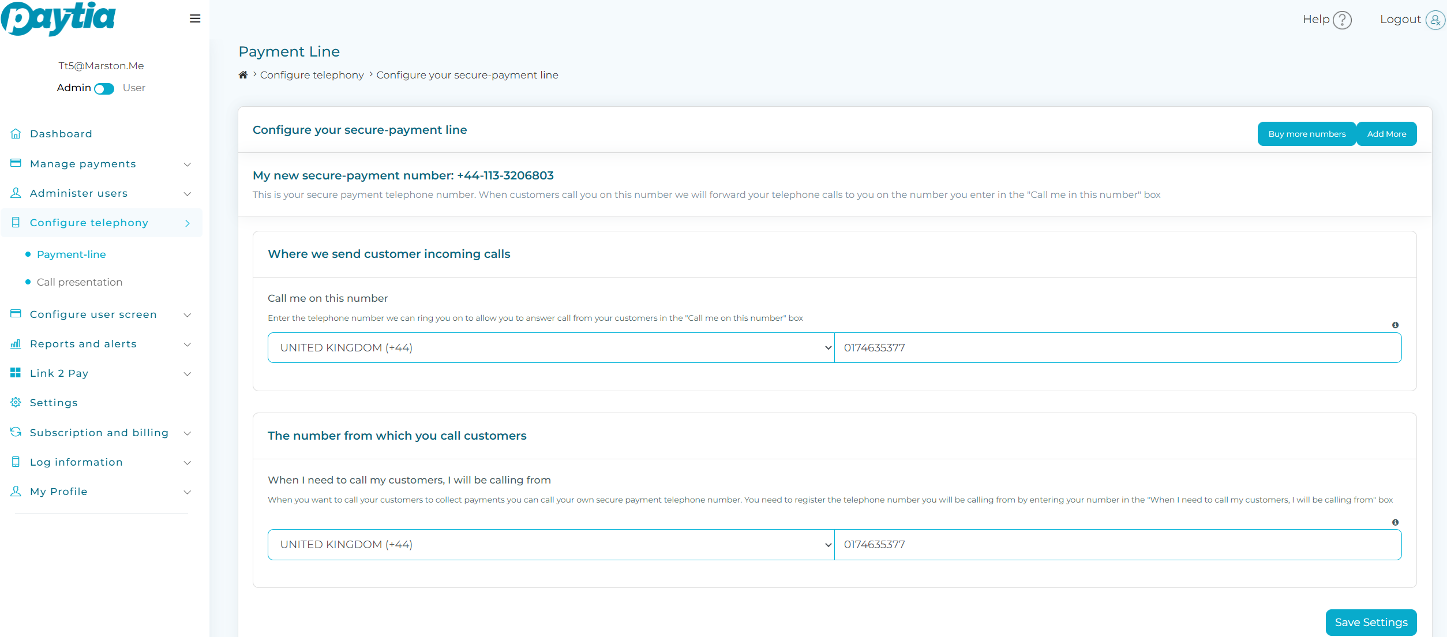Screen dimensions: 1447x637
Task: Click Buy more numbers button
Action: coord(1307,134)
